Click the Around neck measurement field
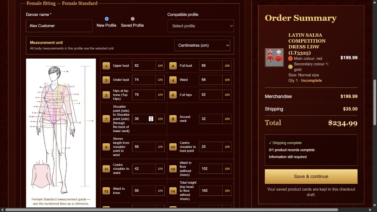 coord(211,119)
